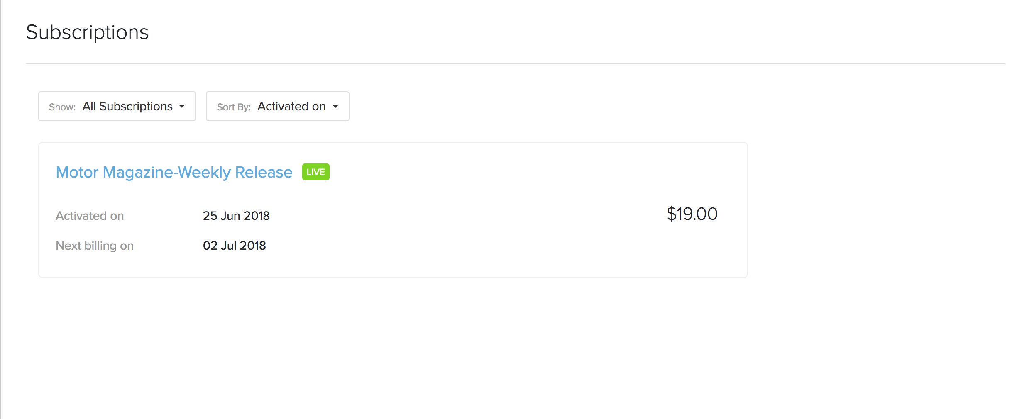Viewport: 1027px width, 419px height.
Task: Open the Sort By dropdown
Action: click(277, 106)
